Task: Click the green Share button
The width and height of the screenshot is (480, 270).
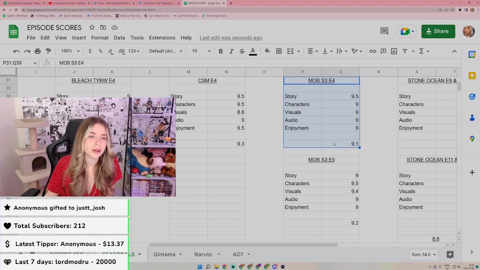Action: pos(438,31)
